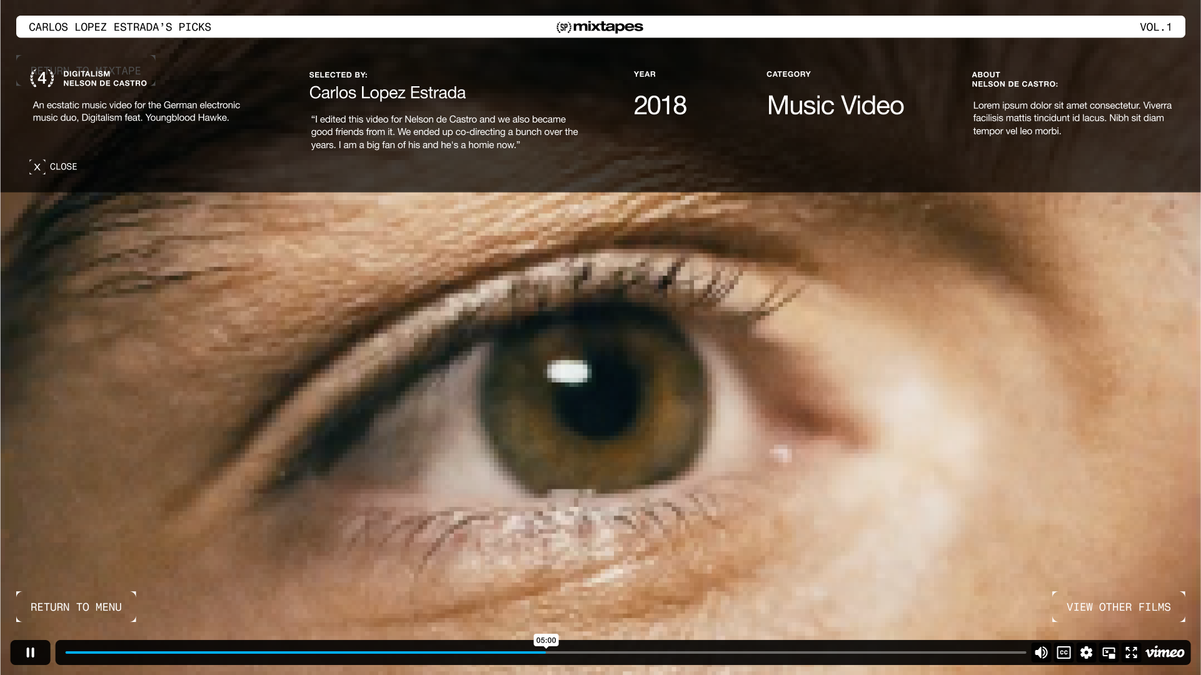Pause the video playback
This screenshot has height=675, width=1201.
[x=30, y=652]
